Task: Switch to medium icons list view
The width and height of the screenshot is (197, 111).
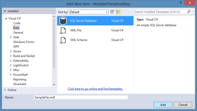Action: 118,12
